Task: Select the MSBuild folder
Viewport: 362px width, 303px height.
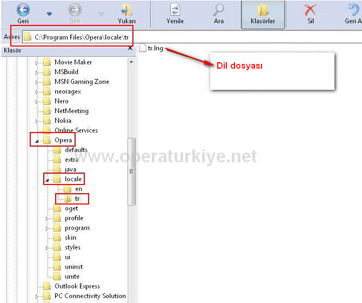Action: coord(61,72)
